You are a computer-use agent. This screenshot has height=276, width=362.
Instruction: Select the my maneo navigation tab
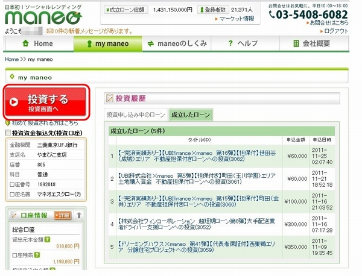tap(108, 43)
